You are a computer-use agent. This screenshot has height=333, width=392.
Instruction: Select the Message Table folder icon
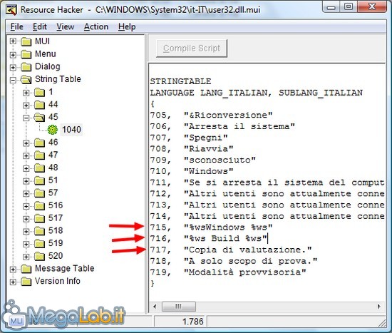[x=26, y=269]
